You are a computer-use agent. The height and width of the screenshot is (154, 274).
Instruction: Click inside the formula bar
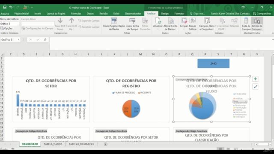(161, 43)
